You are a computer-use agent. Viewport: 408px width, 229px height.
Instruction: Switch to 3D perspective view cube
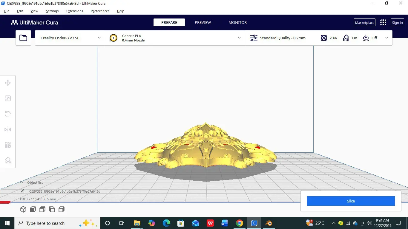point(23,209)
